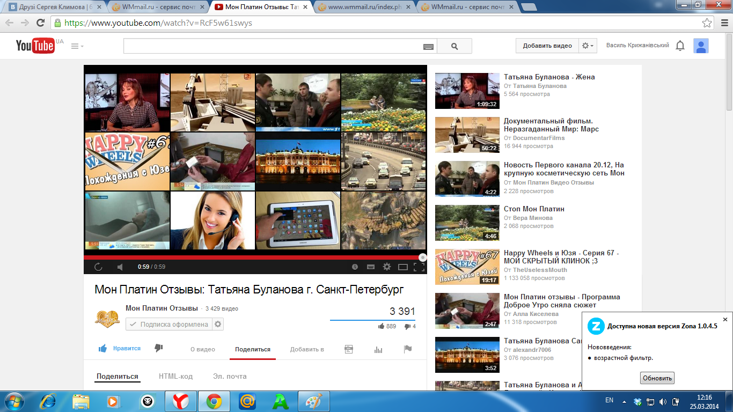Click the address bar URL
Screen dimensions: 733x412
[158, 23]
